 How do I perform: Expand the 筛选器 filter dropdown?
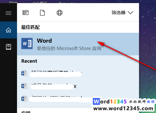pos(122,13)
